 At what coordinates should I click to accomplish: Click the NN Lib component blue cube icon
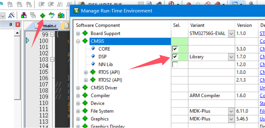tap(93, 64)
